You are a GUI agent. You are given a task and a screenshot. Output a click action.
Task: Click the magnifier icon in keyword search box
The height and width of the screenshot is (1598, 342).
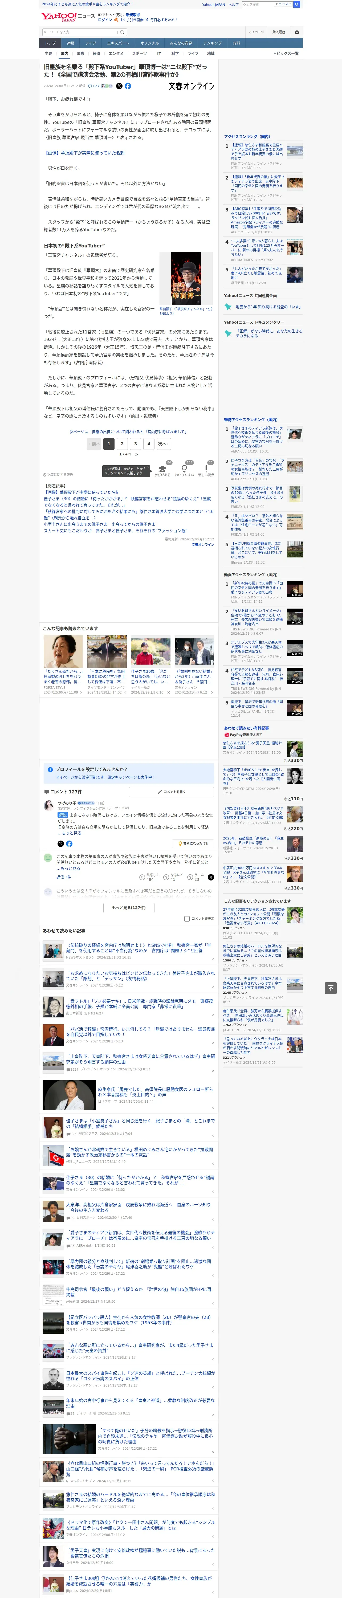click(122, 32)
